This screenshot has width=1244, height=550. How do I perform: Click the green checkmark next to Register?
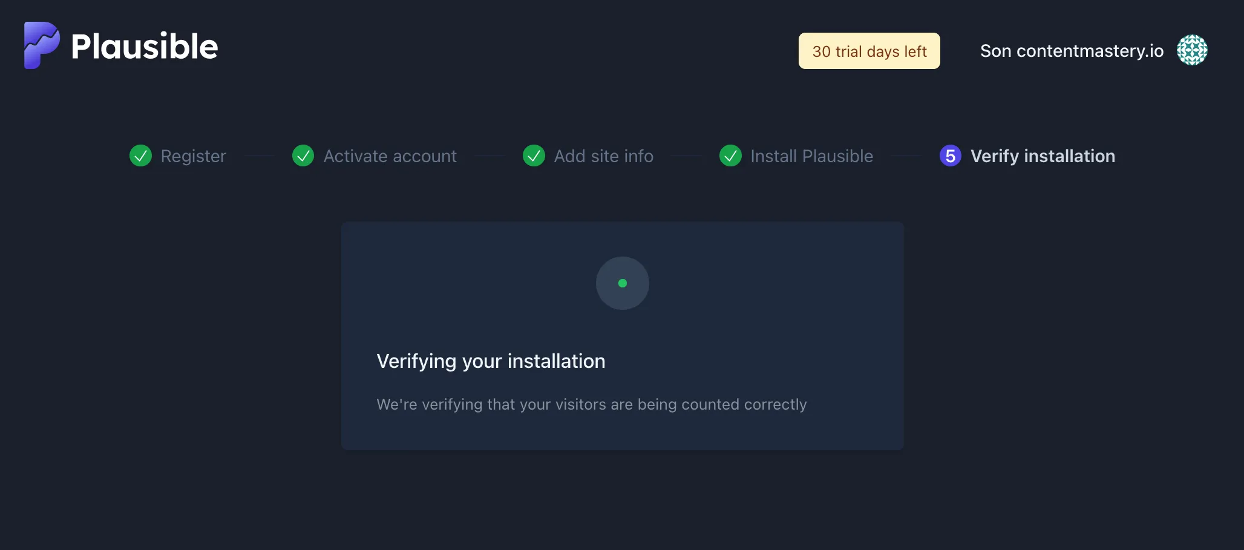click(141, 156)
